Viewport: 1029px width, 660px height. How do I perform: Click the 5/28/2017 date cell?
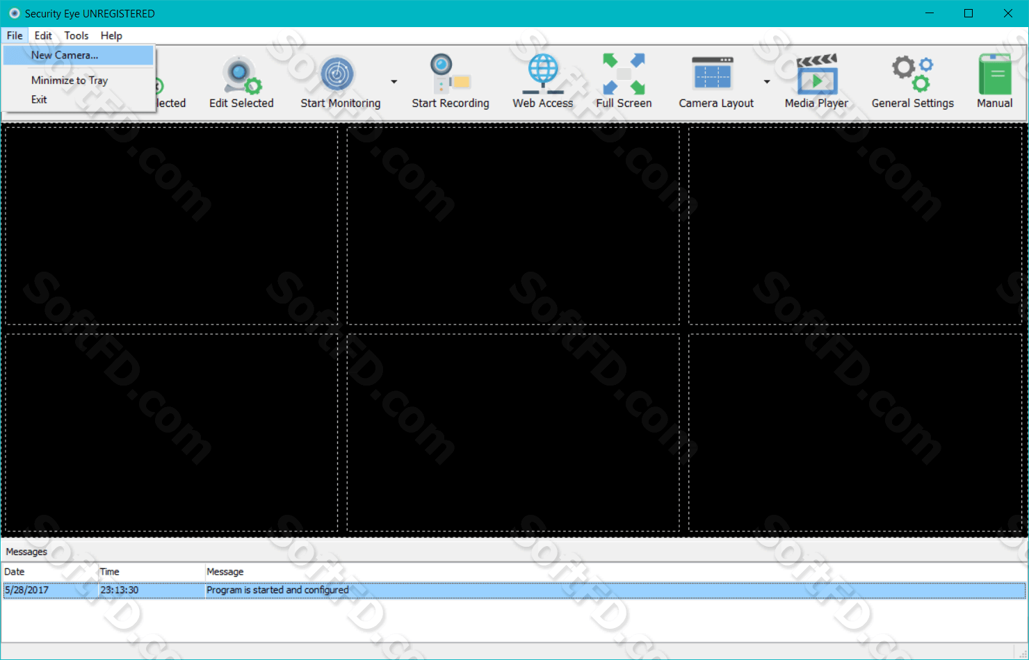click(26, 590)
